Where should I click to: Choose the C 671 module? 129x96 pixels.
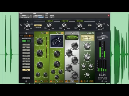26,45
